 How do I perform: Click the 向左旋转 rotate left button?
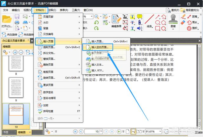pos(10,35)
